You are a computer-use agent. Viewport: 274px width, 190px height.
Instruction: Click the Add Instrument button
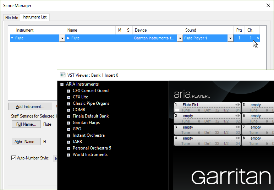(30, 107)
